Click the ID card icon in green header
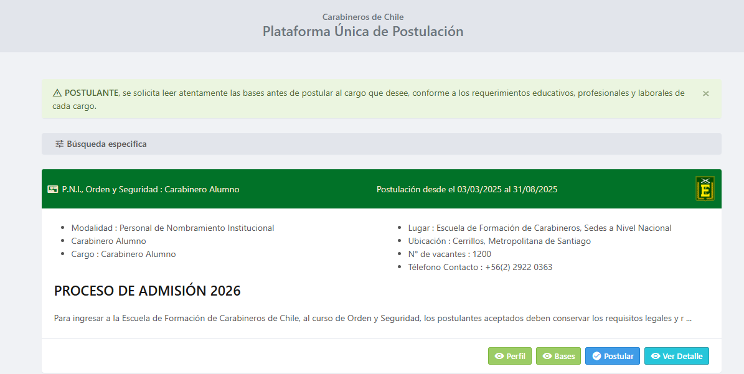The height and width of the screenshot is (374, 744). (53, 189)
